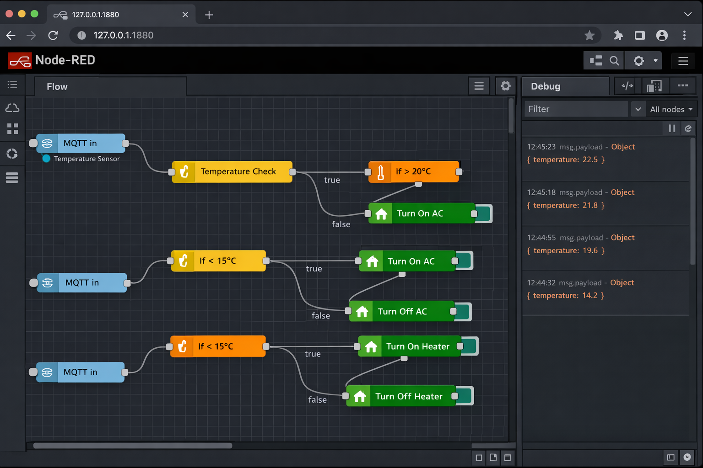
Task: Click the header settings gear icon
Action: (639, 60)
